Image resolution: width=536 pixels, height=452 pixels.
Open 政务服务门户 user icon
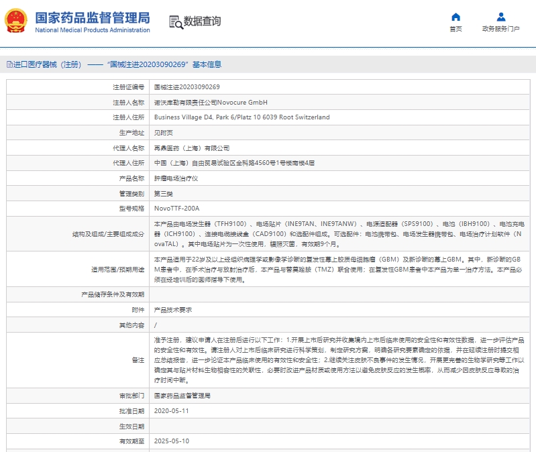coord(501,17)
